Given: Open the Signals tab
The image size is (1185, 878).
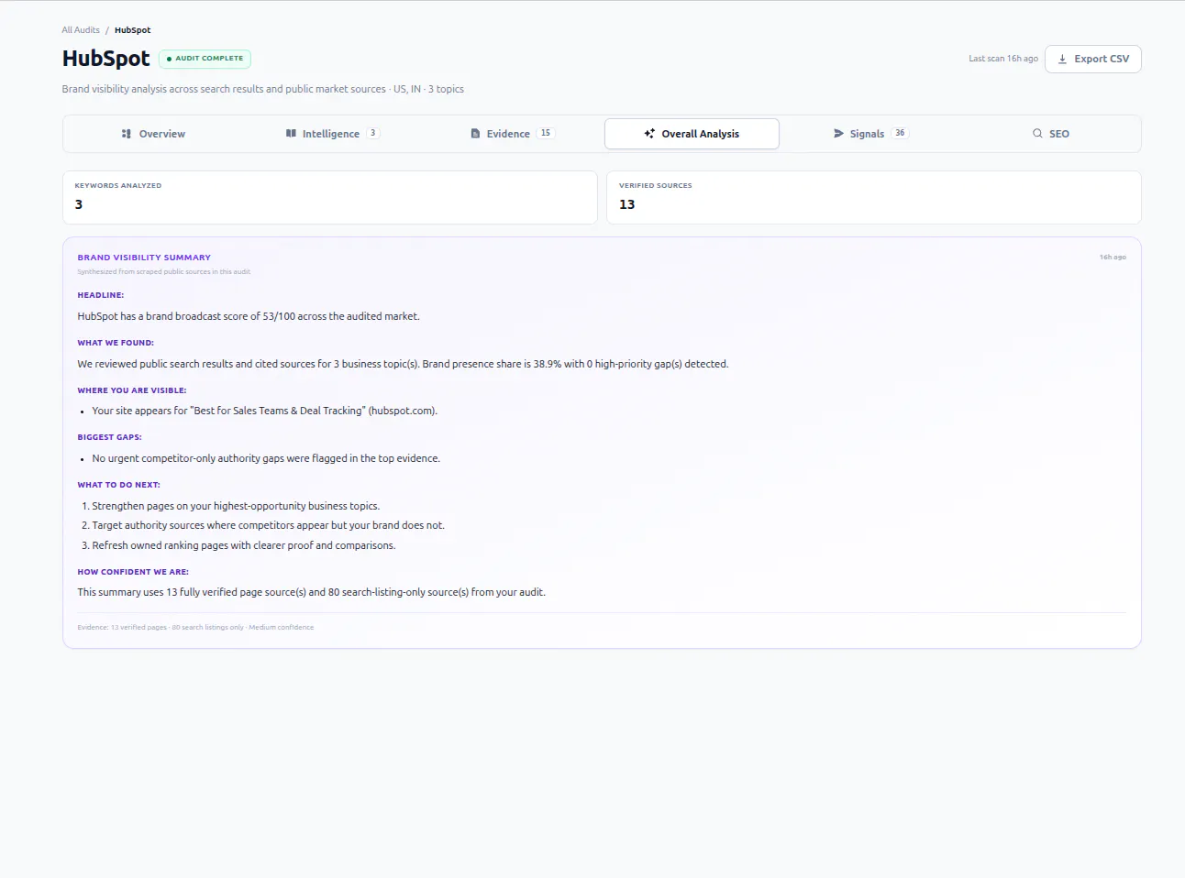Looking at the screenshot, I should 870,134.
